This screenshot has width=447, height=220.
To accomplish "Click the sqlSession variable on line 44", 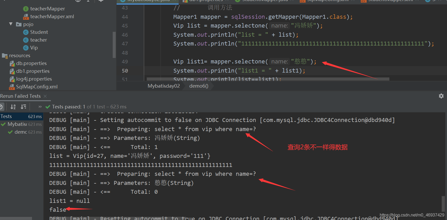I will 248,17.
